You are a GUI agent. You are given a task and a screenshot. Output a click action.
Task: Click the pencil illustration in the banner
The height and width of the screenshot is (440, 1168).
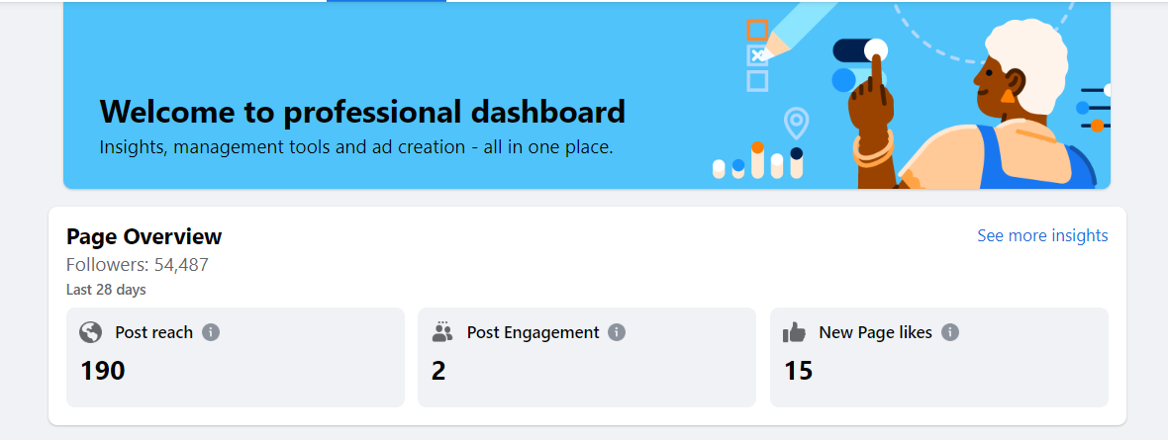click(x=804, y=28)
